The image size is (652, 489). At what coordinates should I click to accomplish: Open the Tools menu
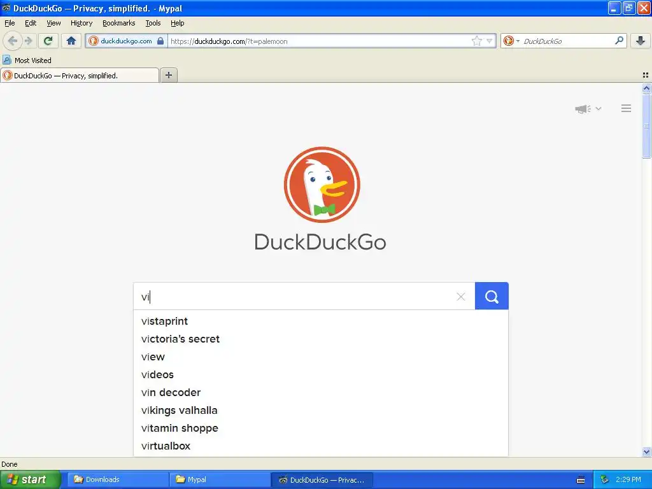click(x=153, y=23)
